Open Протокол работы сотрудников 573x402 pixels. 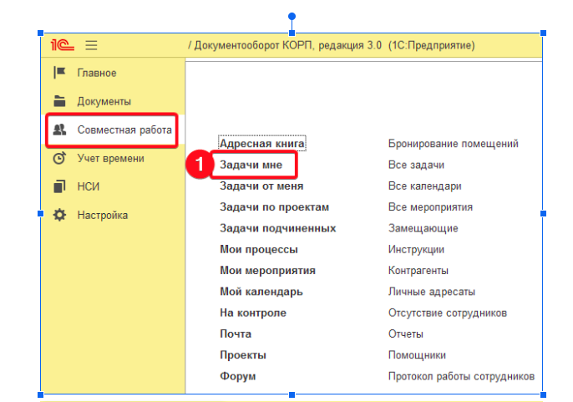(461, 376)
